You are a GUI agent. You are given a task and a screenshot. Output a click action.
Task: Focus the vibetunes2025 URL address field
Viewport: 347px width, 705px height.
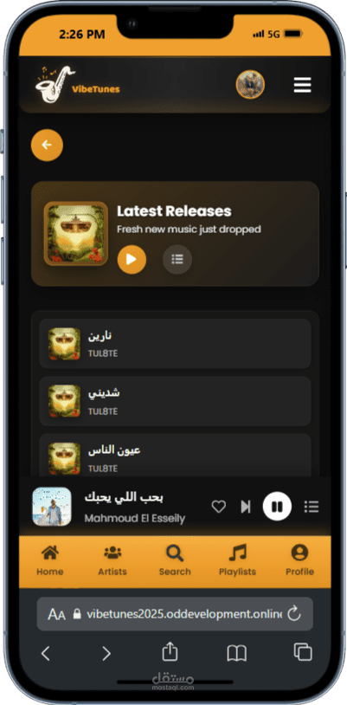175,614
